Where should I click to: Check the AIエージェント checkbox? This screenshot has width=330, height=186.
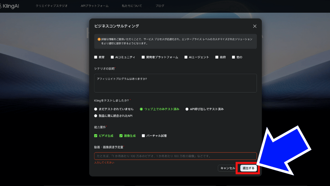186,57
